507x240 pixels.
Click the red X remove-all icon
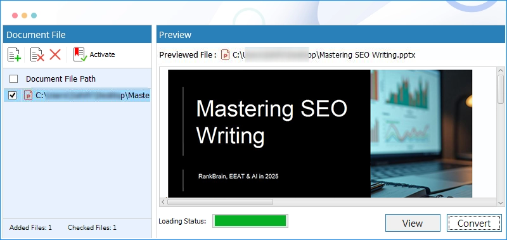pos(55,54)
